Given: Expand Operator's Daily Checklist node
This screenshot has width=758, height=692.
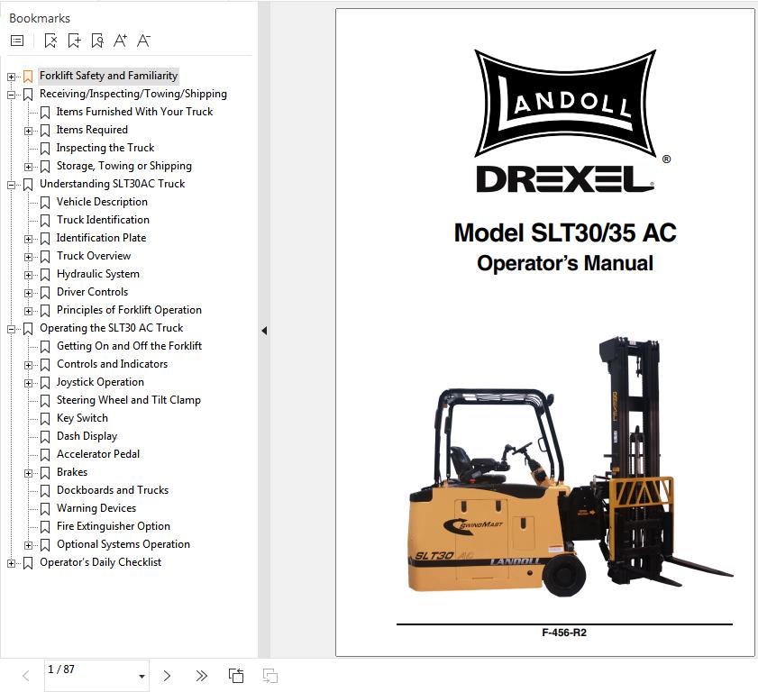Looking at the screenshot, I should [11, 563].
